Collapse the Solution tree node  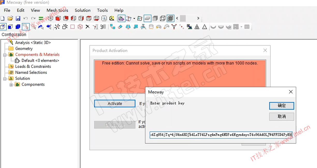pos(5,79)
